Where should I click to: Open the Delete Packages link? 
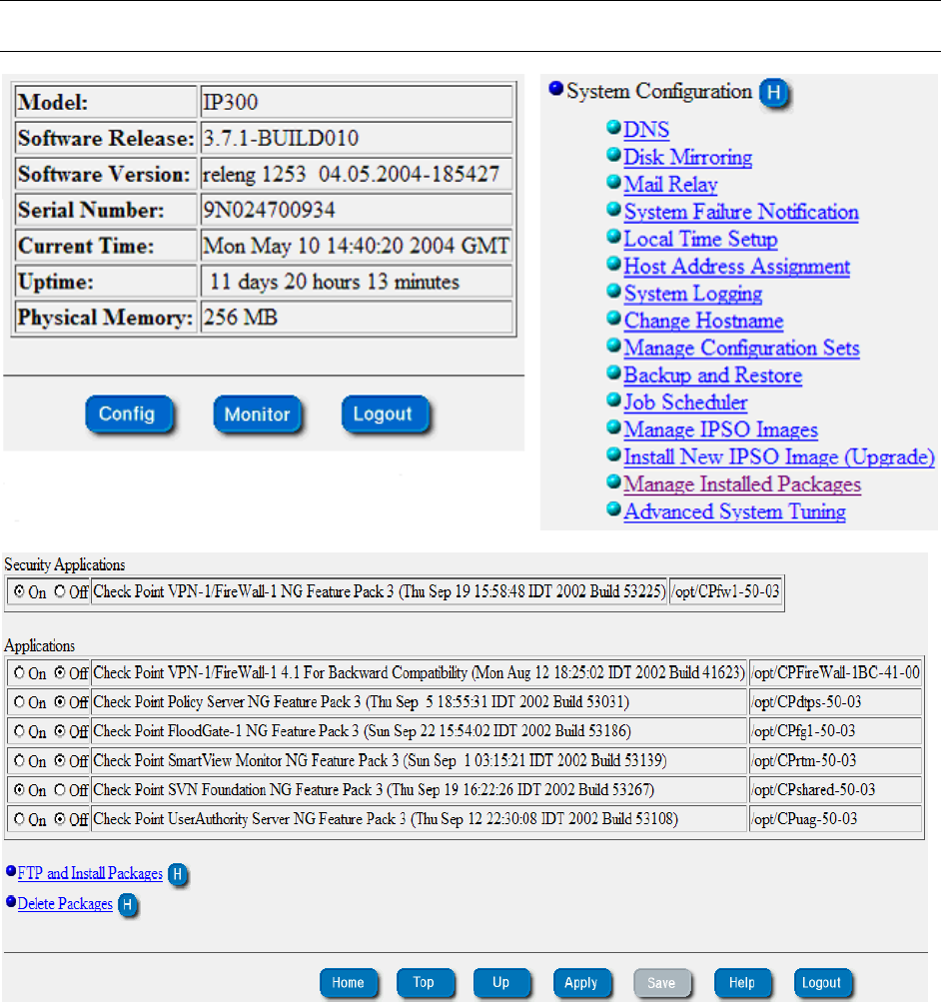(65, 904)
